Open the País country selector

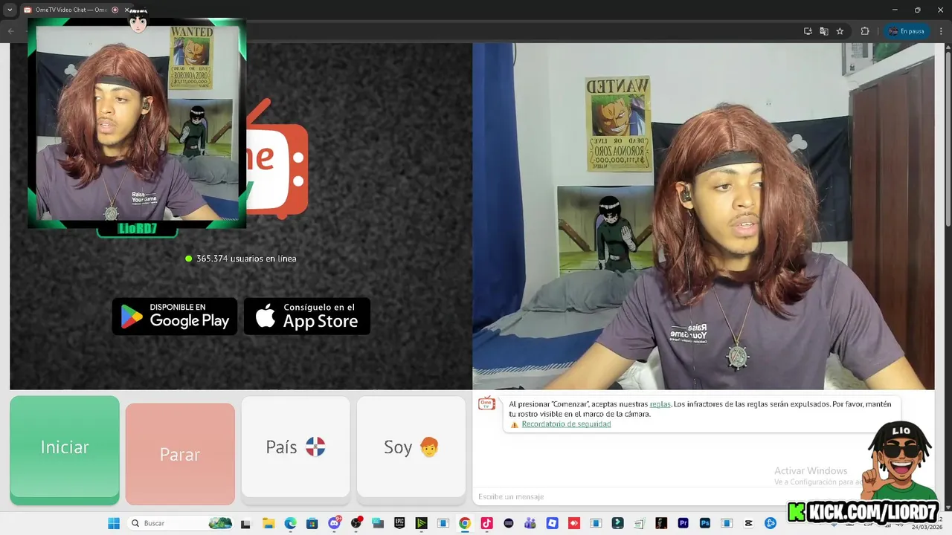pos(295,447)
